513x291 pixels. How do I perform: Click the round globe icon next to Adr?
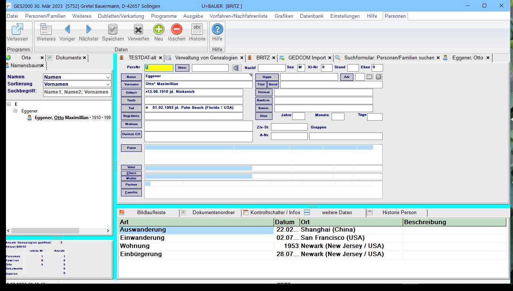(x=379, y=77)
